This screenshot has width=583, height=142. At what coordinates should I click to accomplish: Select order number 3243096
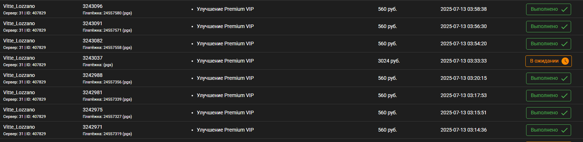(93, 6)
